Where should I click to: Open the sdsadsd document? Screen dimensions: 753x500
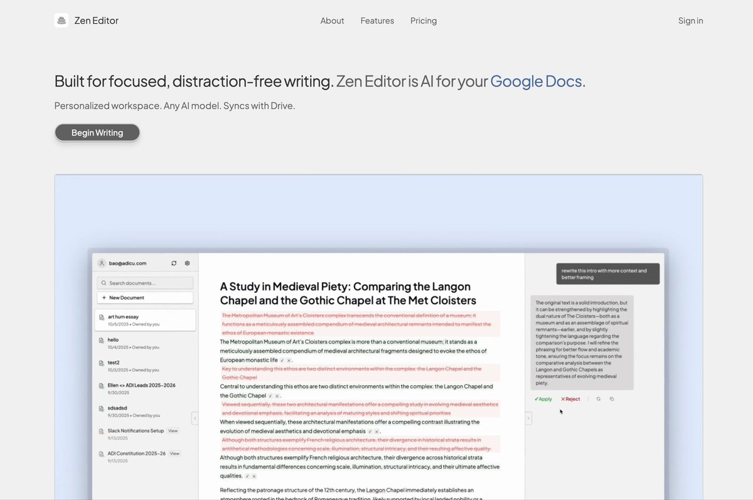(x=145, y=411)
